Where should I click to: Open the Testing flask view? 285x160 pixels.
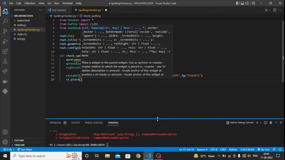pyautogui.click(x=5, y=61)
